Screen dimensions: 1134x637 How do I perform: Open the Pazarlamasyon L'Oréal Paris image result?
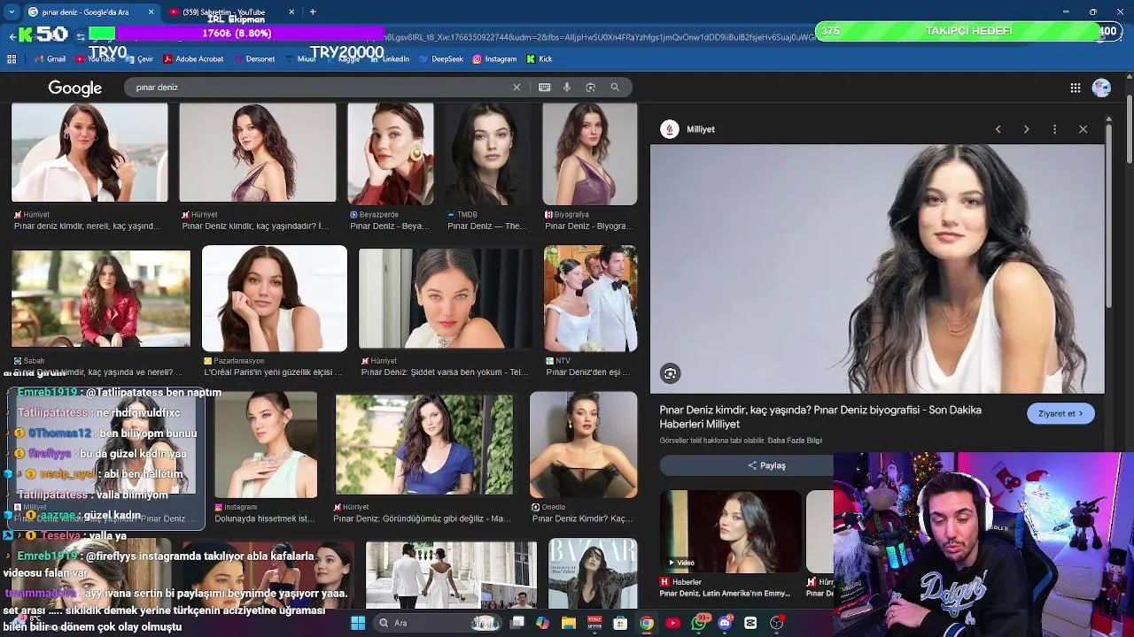click(x=275, y=298)
